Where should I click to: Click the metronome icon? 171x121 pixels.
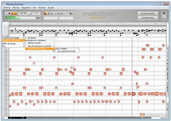pos(38,18)
